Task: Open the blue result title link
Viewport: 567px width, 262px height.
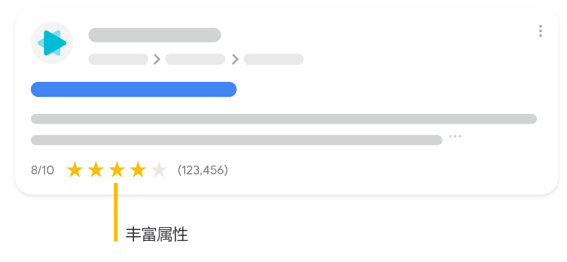Action: tap(134, 89)
